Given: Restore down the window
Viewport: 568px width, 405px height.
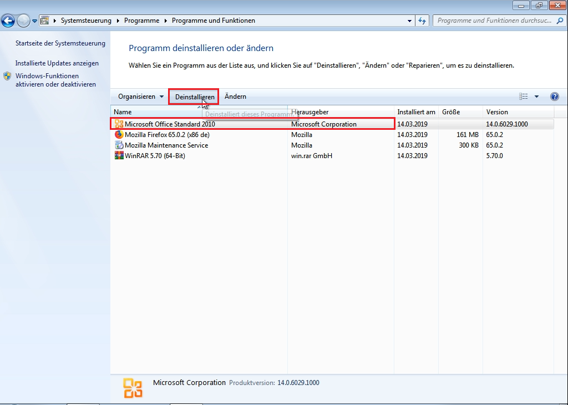Looking at the screenshot, I should (539, 6).
